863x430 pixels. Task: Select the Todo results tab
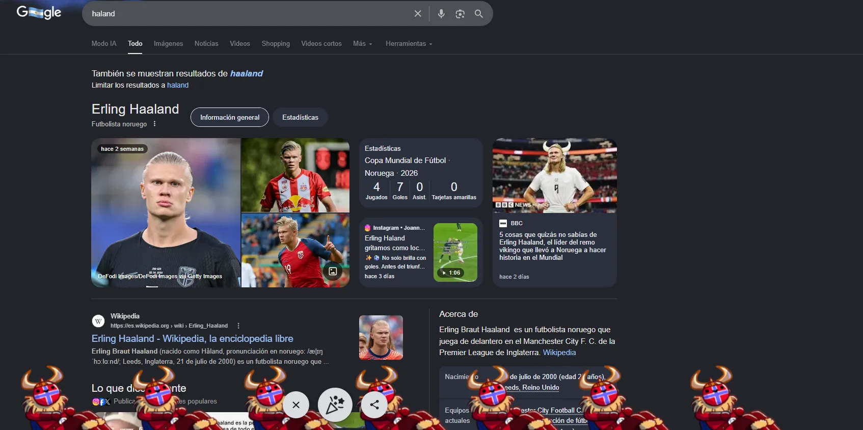pos(135,43)
